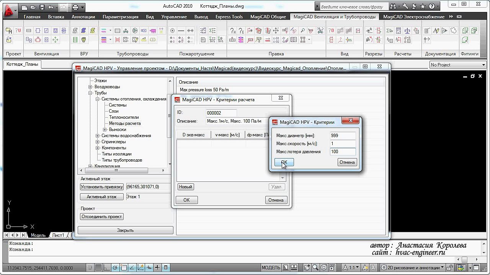Click the Zoom magnifier in status bar
490x275 pixels.
coord(315,268)
